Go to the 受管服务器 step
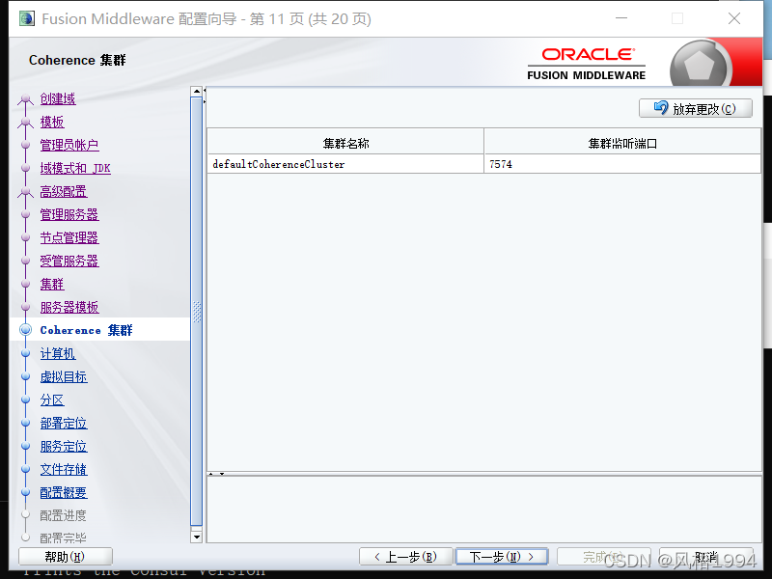The height and width of the screenshot is (579, 772). (x=69, y=261)
